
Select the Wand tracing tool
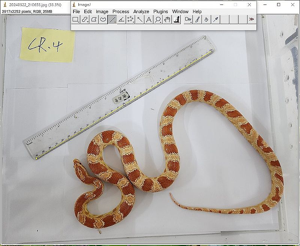(x=139, y=20)
